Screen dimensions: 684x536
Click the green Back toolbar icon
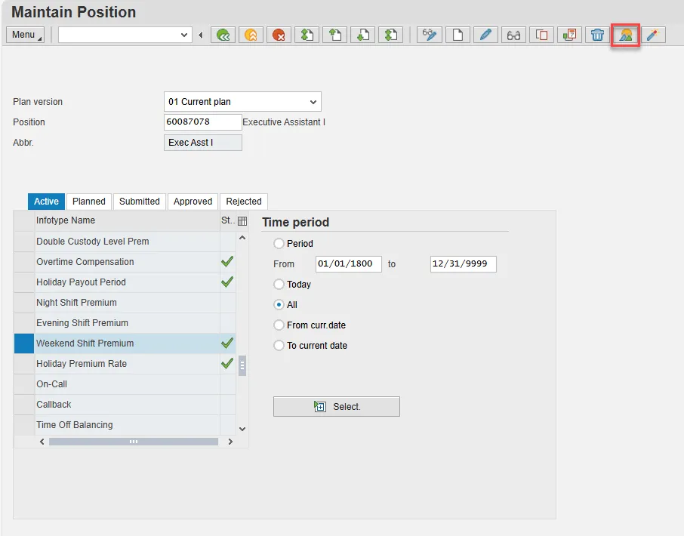tap(223, 35)
